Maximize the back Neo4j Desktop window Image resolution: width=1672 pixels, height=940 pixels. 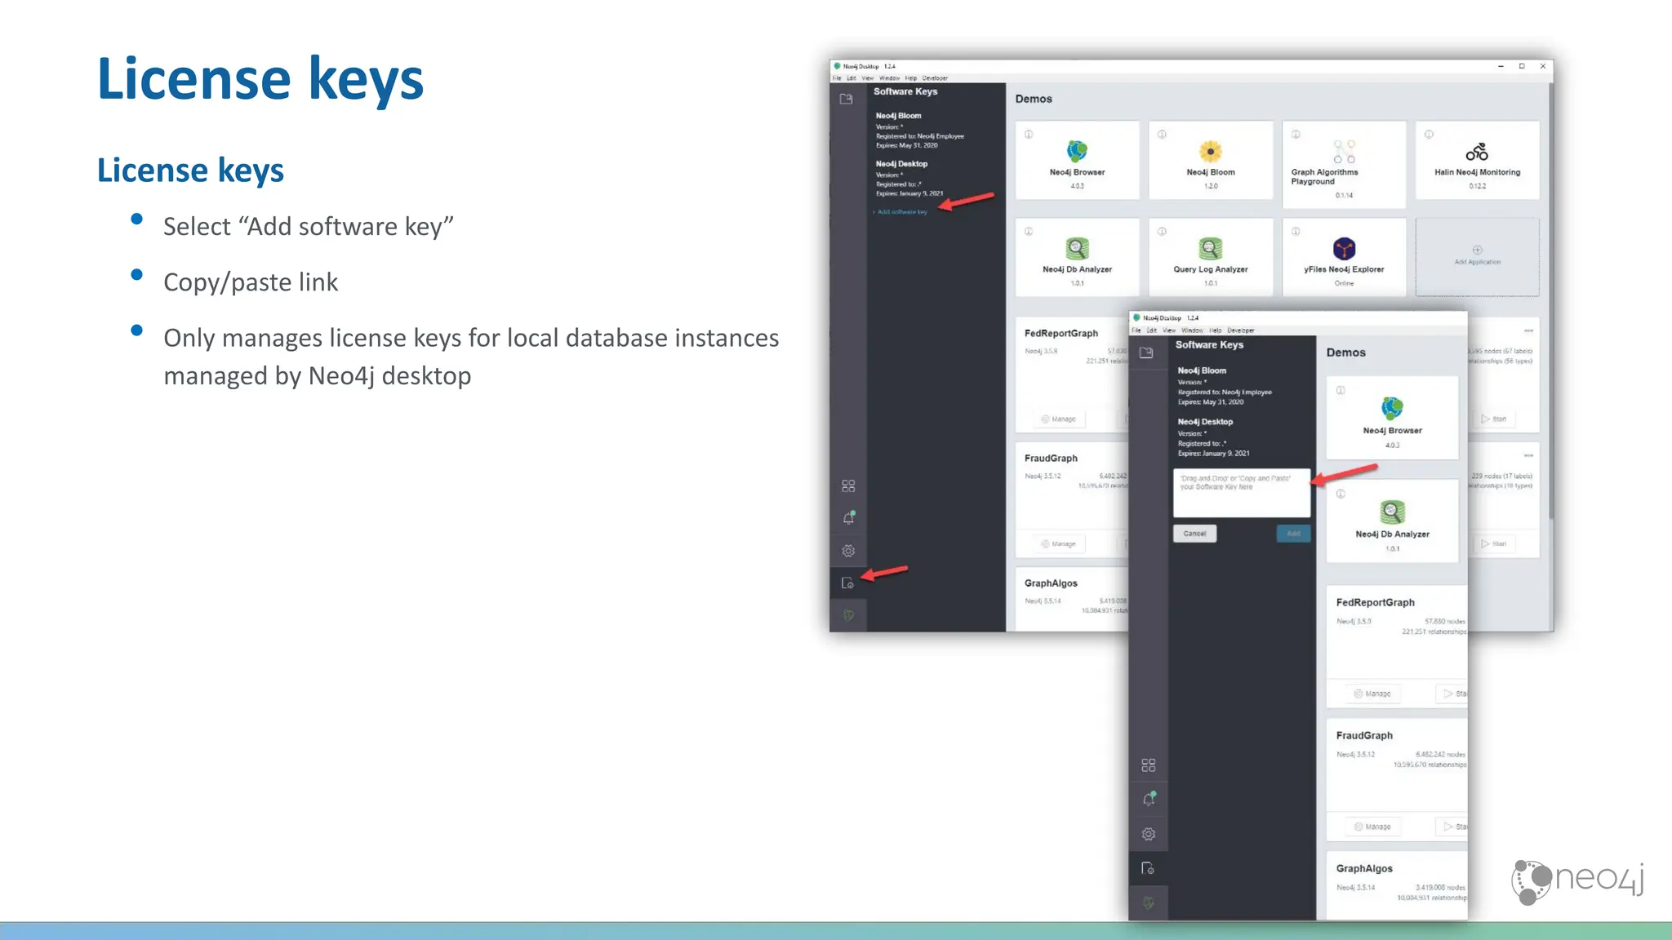(1522, 66)
